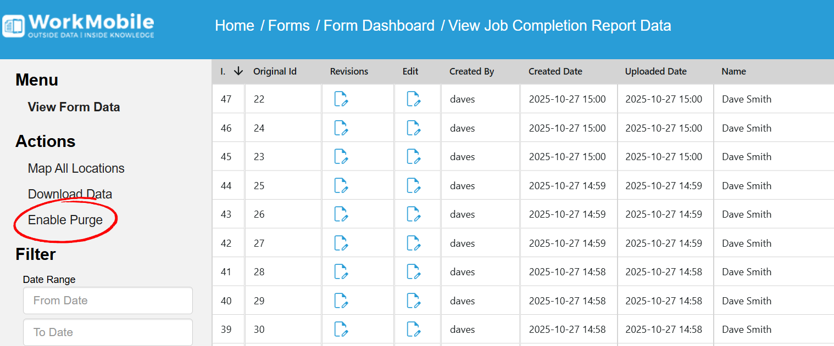Click Created Date cell in row 46
Image resolution: width=834 pixels, height=346 pixels.
pos(568,128)
